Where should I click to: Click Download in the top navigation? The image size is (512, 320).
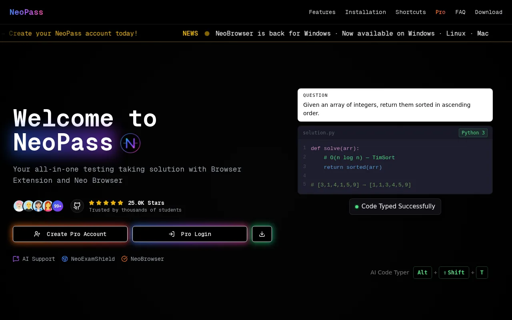(x=488, y=12)
